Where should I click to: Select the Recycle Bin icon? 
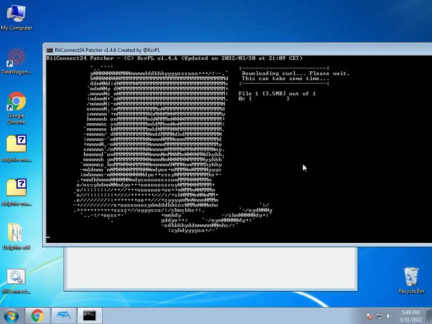[411, 280]
